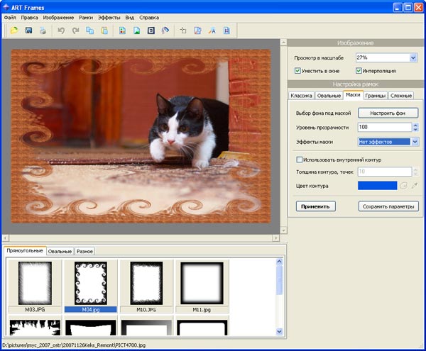The image size is (426, 351).
Task: Click the Open file folder icon
Action: click(x=15, y=30)
